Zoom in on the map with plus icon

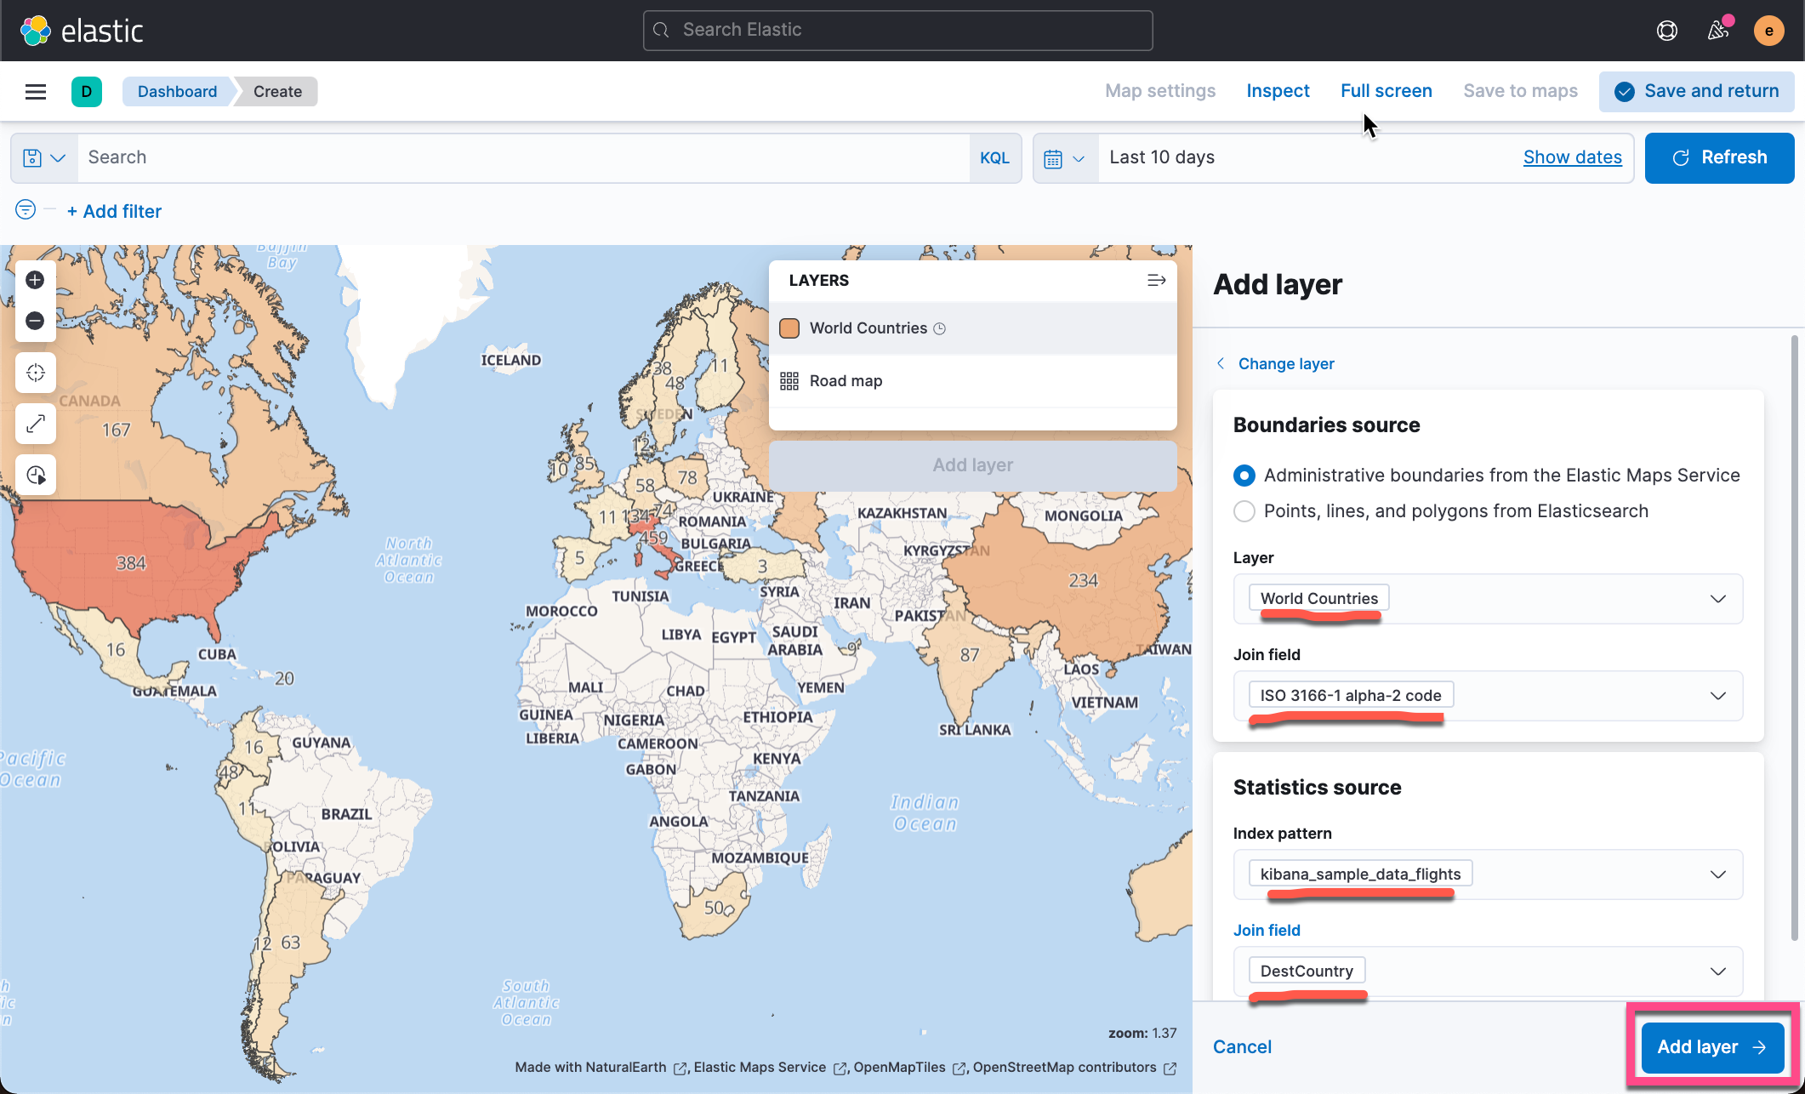click(x=35, y=280)
